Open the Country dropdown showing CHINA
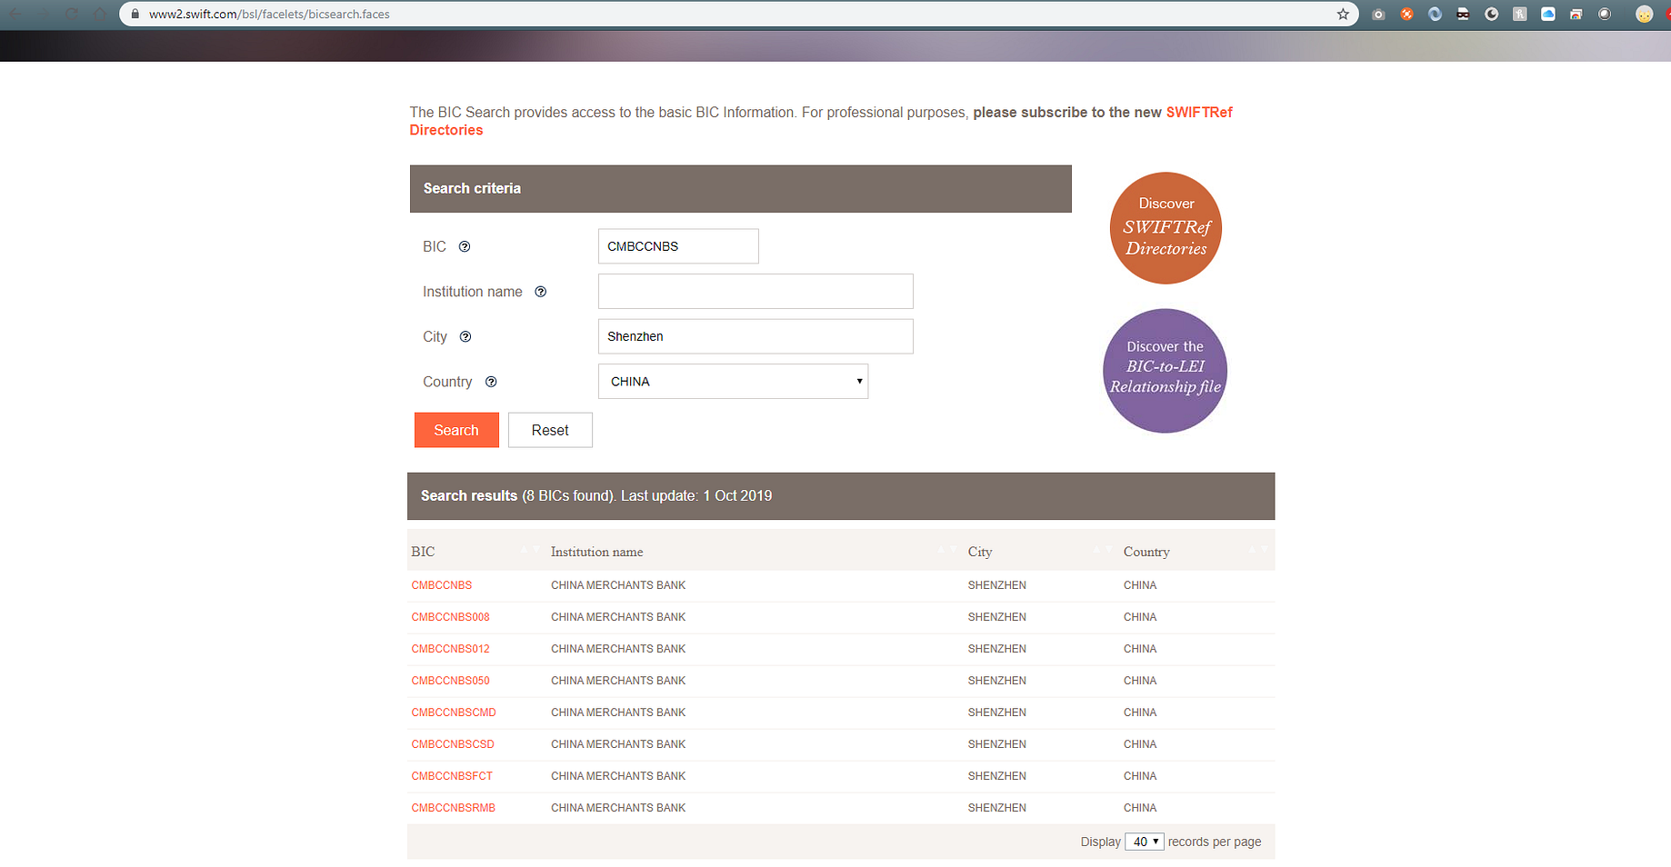Viewport: 1671px width, 867px height. 733,382
